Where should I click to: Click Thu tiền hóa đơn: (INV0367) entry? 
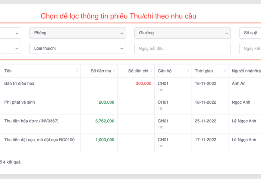31,121
